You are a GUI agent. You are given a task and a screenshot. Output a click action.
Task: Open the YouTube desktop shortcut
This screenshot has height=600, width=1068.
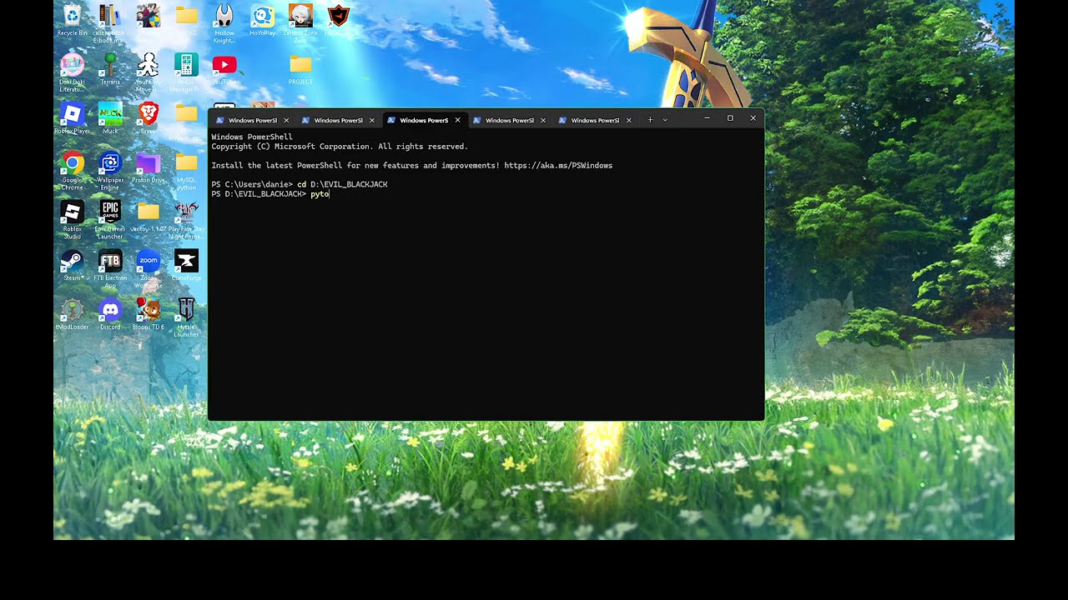tap(224, 69)
